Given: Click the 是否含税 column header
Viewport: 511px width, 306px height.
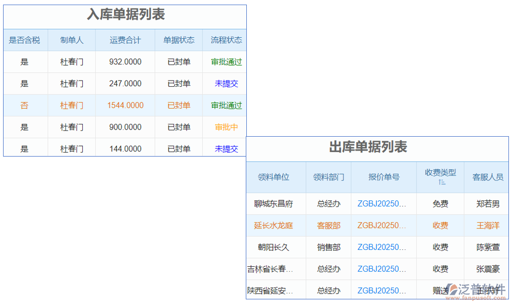Looking at the screenshot, I should [x=25, y=40].
